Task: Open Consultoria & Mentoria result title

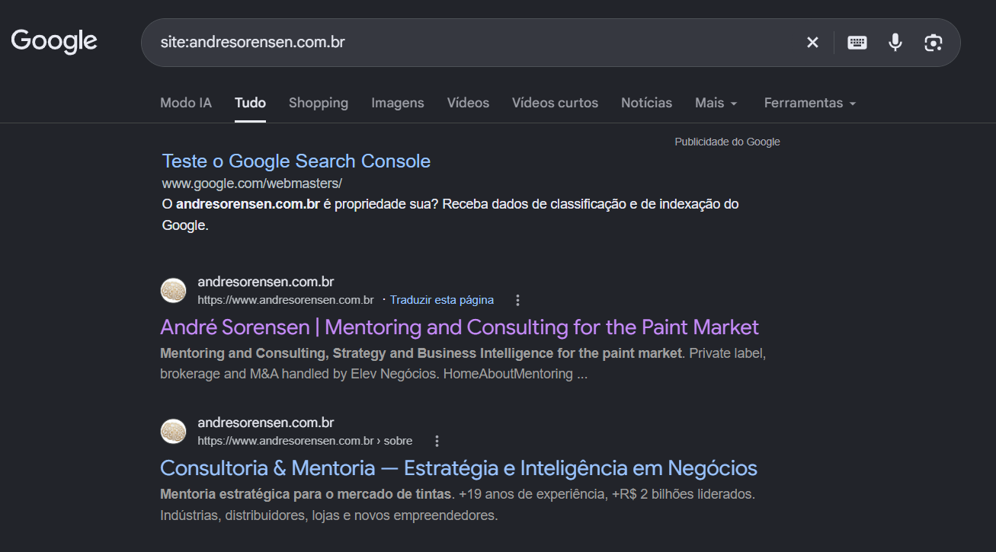Action: click(x=459, y=467)
